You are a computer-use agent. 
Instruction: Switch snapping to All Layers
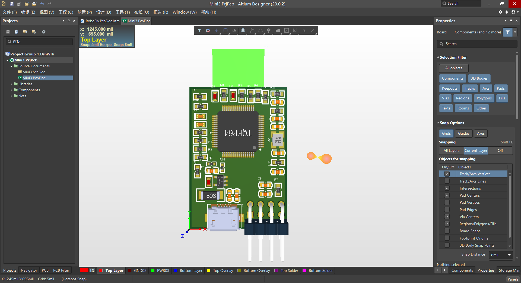[x=451, y=150]
